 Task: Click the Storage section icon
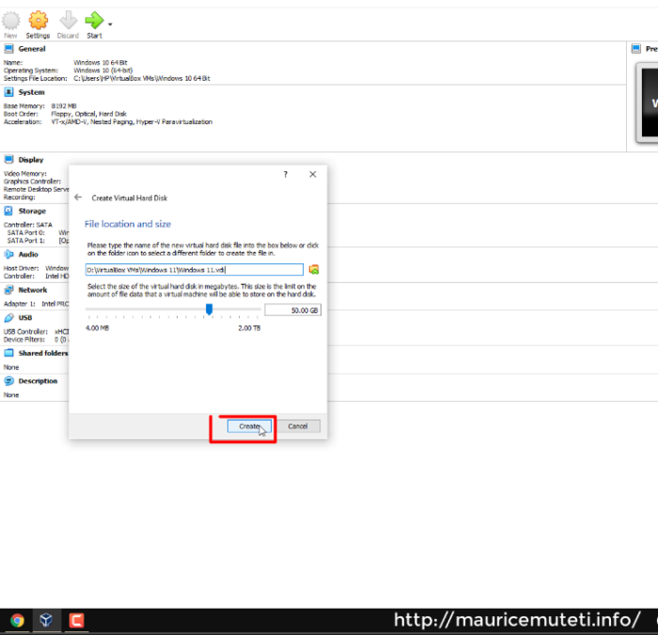click(8, 210)
